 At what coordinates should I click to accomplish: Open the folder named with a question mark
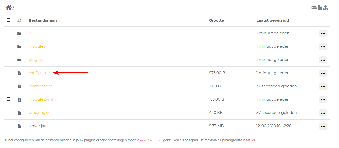coord(30,33)
